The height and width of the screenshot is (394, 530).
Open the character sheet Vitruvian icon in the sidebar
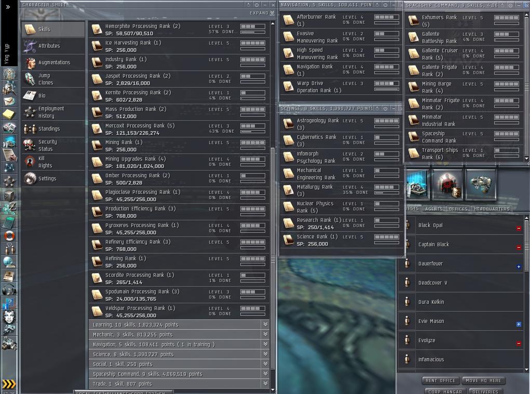coord(9,73)
